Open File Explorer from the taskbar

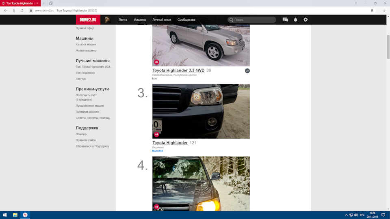point(15,215)
